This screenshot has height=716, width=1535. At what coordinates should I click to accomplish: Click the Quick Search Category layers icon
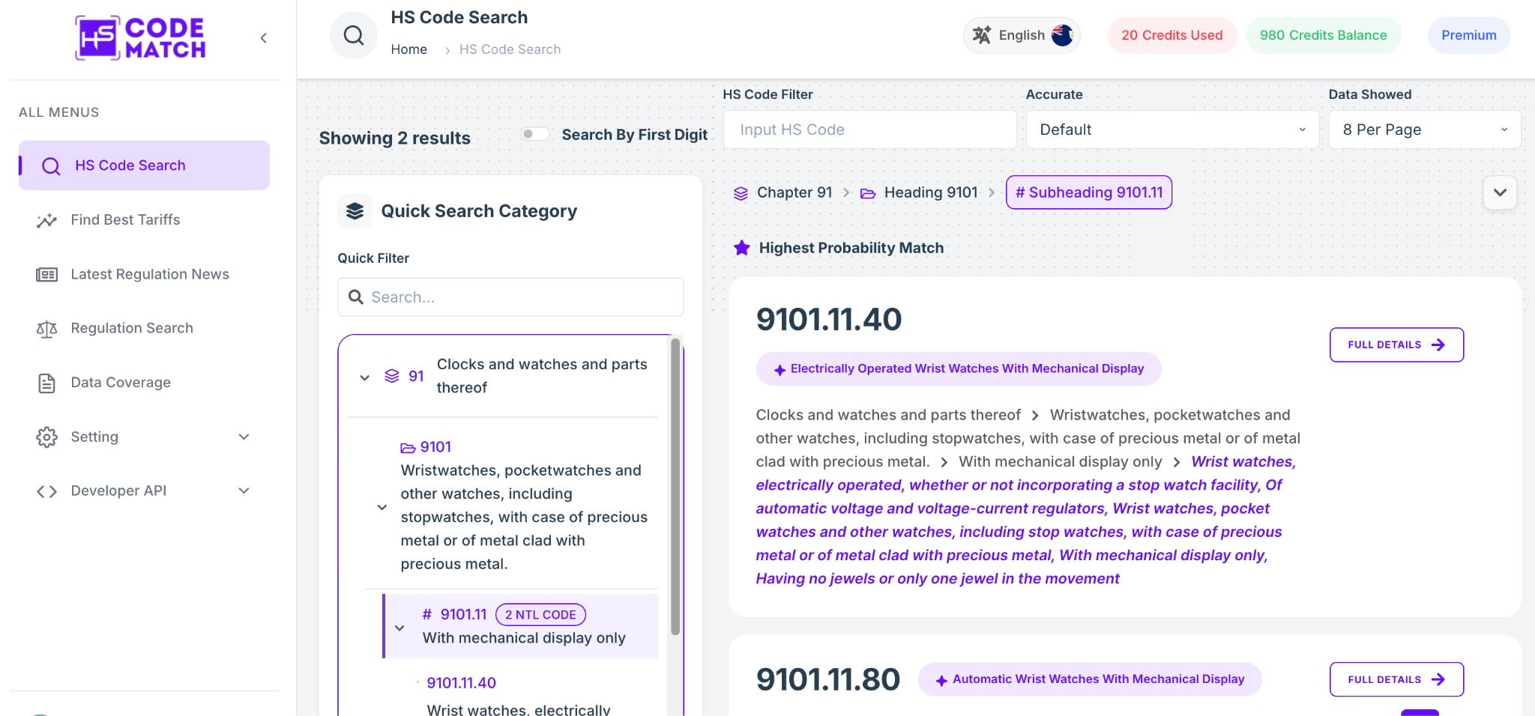[x=355, y=211]
